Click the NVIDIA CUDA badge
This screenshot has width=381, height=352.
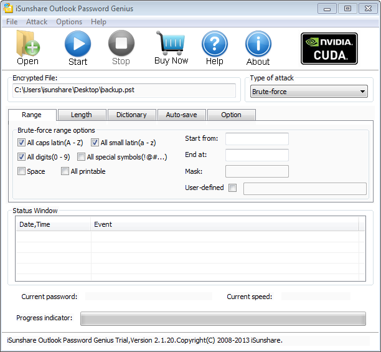329,49
